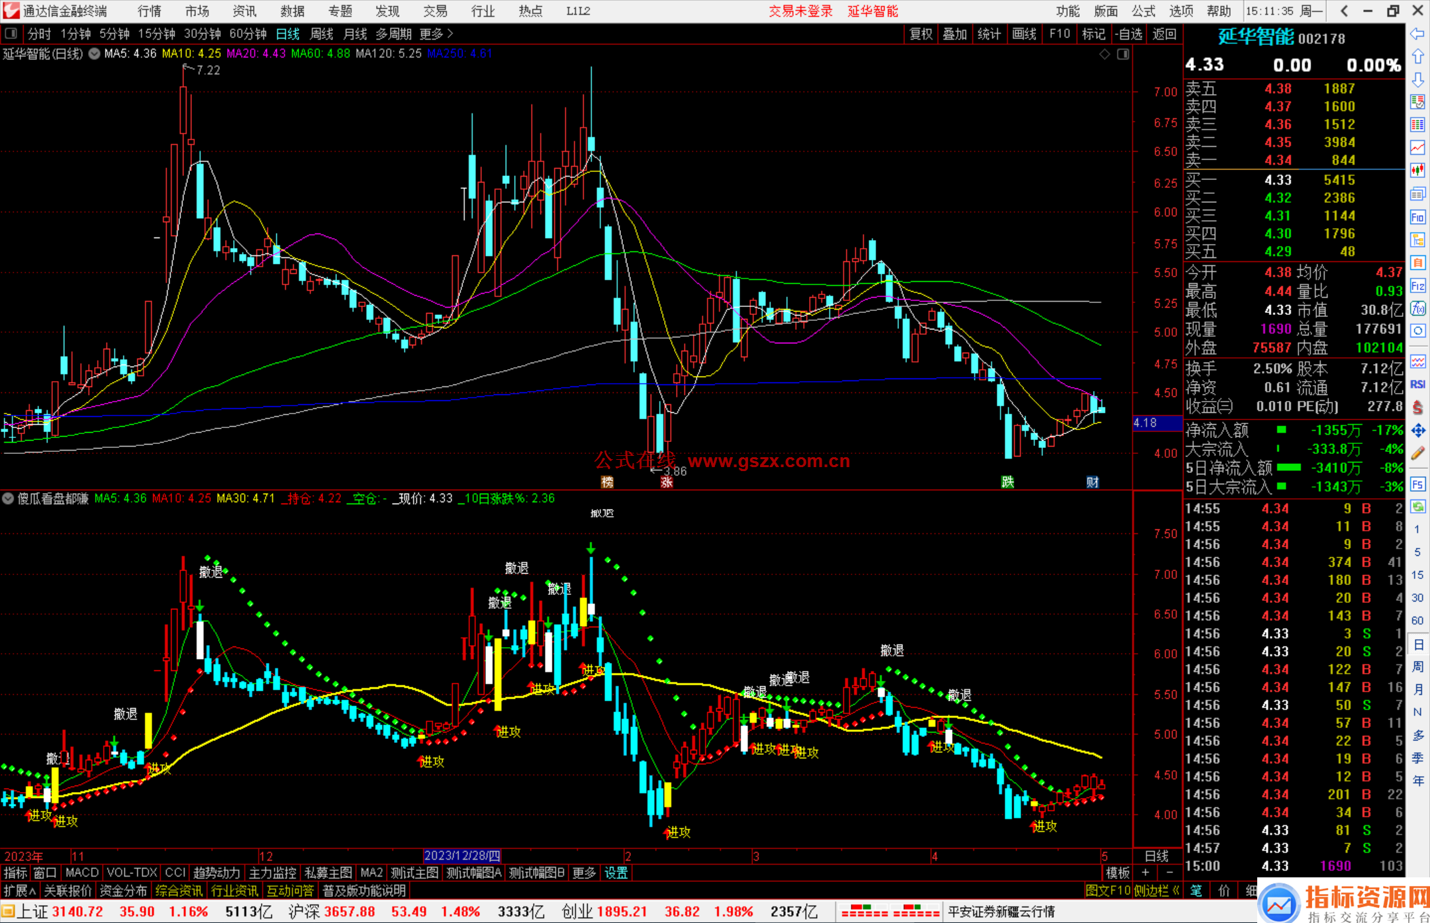Select 周 period in right sidebar
This screenshot has width=1430, height=923.
click(1417, 666)
